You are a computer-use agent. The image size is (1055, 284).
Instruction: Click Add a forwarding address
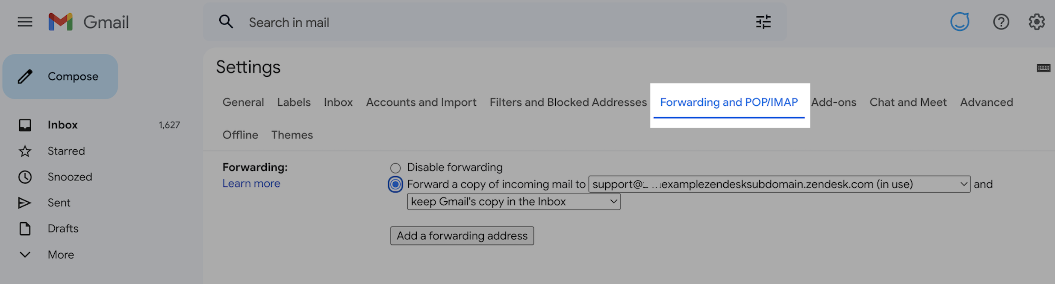pos(462,235)
